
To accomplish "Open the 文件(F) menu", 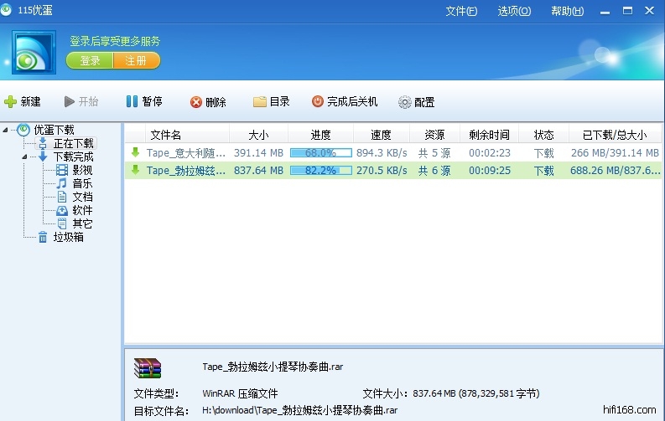I will [x=461, y=11].
